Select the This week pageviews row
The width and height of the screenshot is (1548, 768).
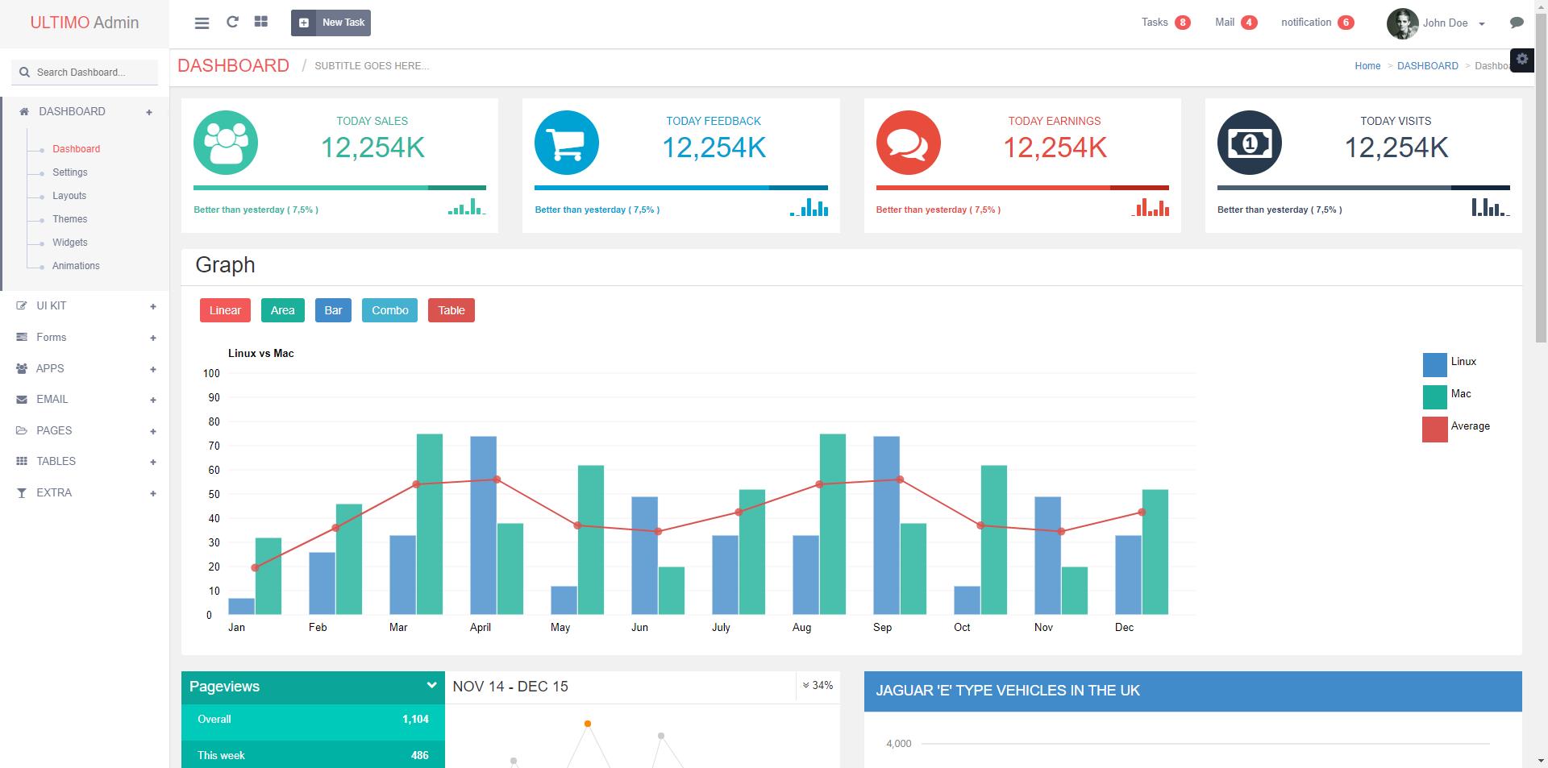tap(313, 755)
